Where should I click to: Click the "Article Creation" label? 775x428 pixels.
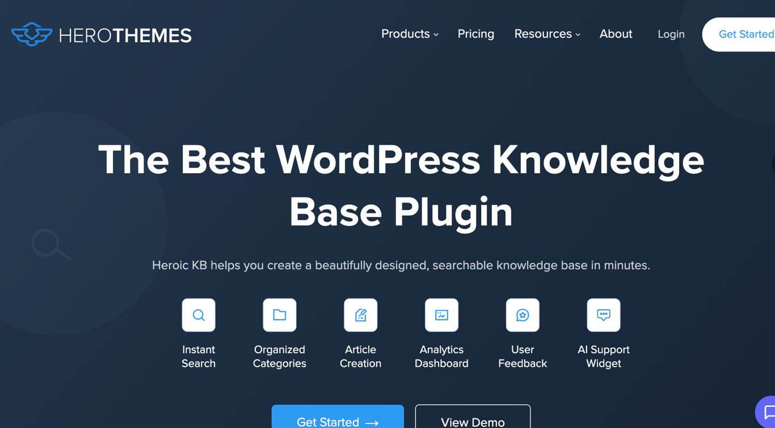click(361, 356)
